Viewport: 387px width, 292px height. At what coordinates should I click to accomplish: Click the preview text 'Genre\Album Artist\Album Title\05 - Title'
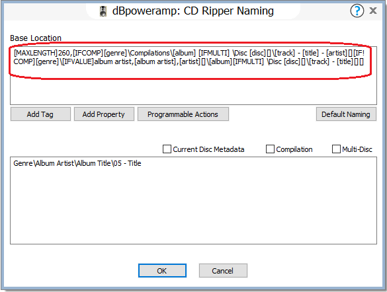tap(77, 163)
